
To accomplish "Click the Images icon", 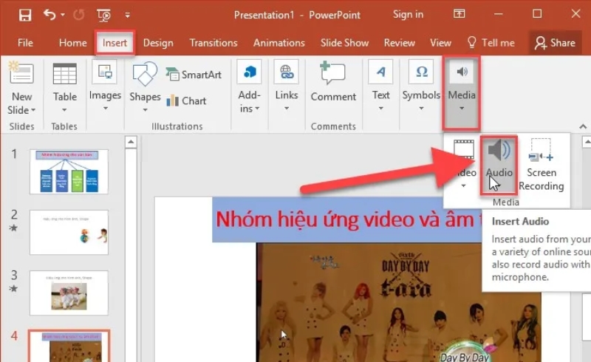I will [x=105, y=72].
